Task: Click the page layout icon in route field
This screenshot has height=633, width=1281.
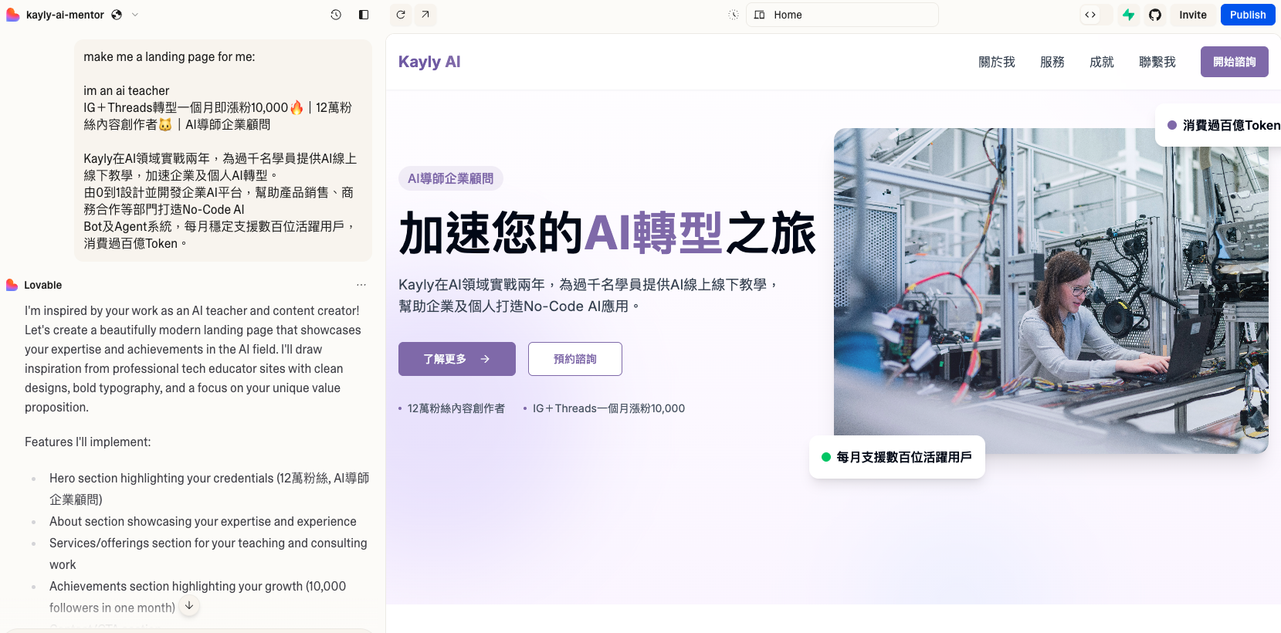Action: (x=760, y=15)
